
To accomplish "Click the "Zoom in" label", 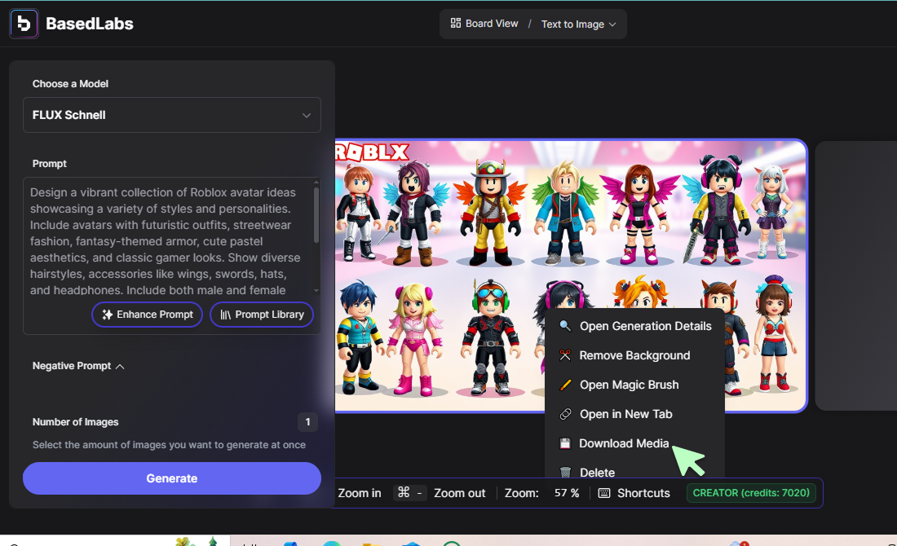I will click(x=360, y=493).
